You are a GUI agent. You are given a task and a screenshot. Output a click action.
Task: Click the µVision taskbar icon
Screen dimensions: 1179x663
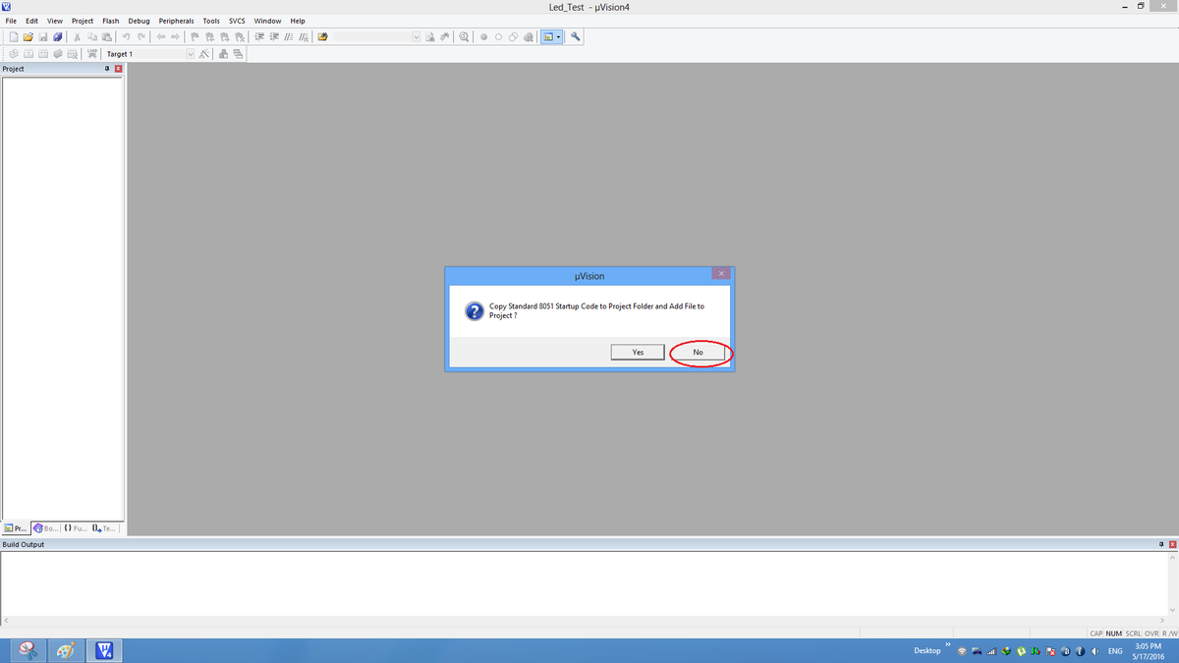[x=103, y=650]
